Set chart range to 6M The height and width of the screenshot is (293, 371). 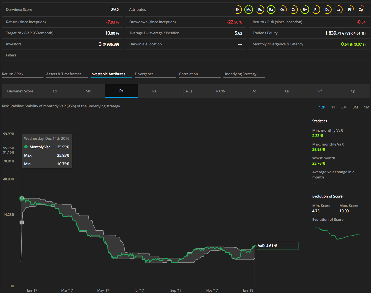pos(344,107)
